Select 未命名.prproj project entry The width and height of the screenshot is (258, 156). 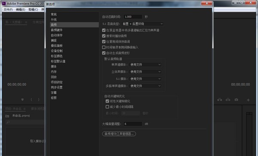pos(21,115)
